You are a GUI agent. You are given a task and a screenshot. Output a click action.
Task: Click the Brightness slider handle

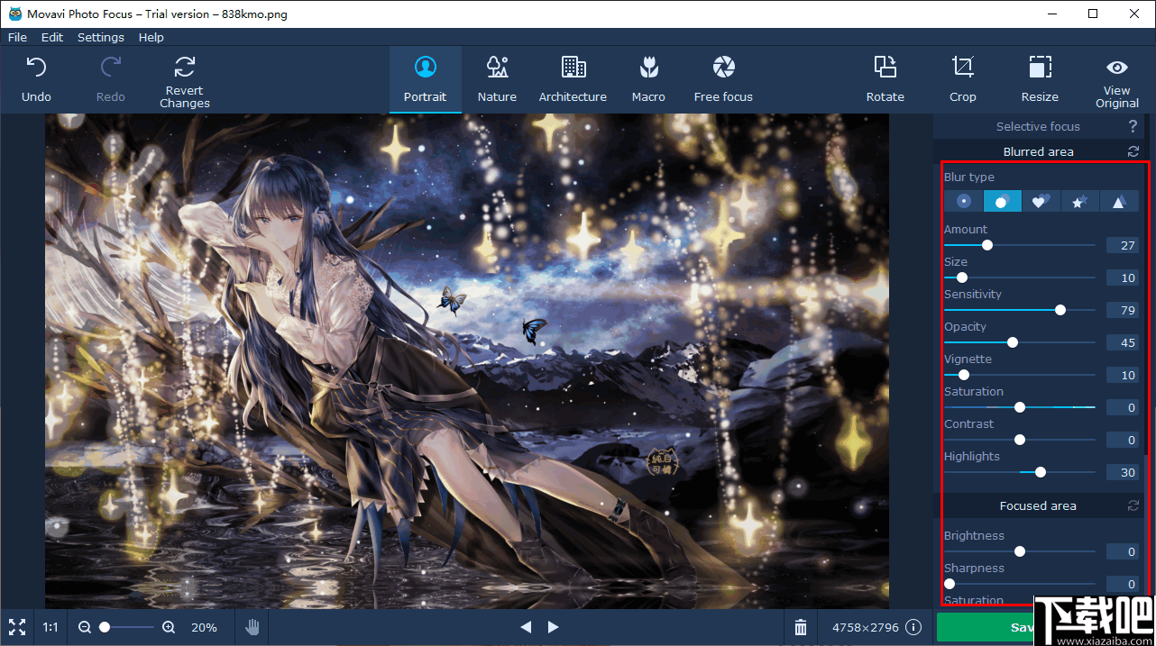point(1020,551)
